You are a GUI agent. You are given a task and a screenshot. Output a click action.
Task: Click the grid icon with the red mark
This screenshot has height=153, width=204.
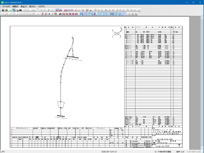(x=136, y=14)
